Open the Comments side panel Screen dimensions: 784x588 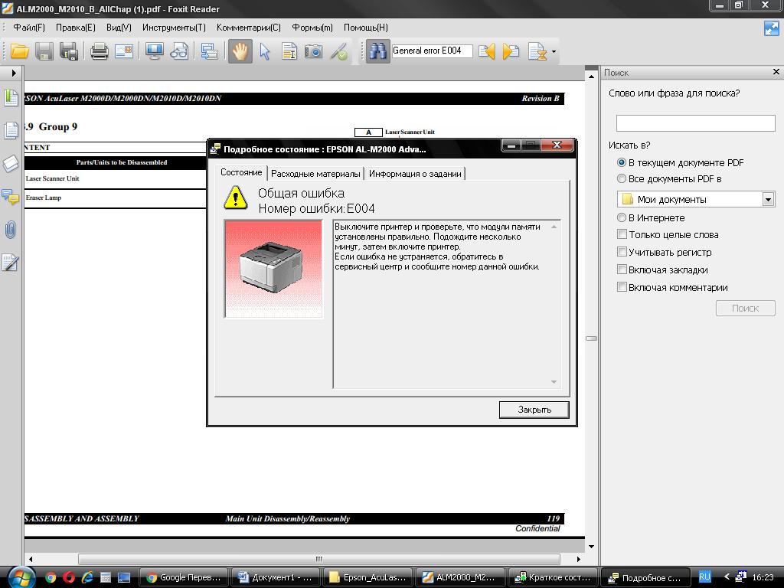[x=11, y=197]
